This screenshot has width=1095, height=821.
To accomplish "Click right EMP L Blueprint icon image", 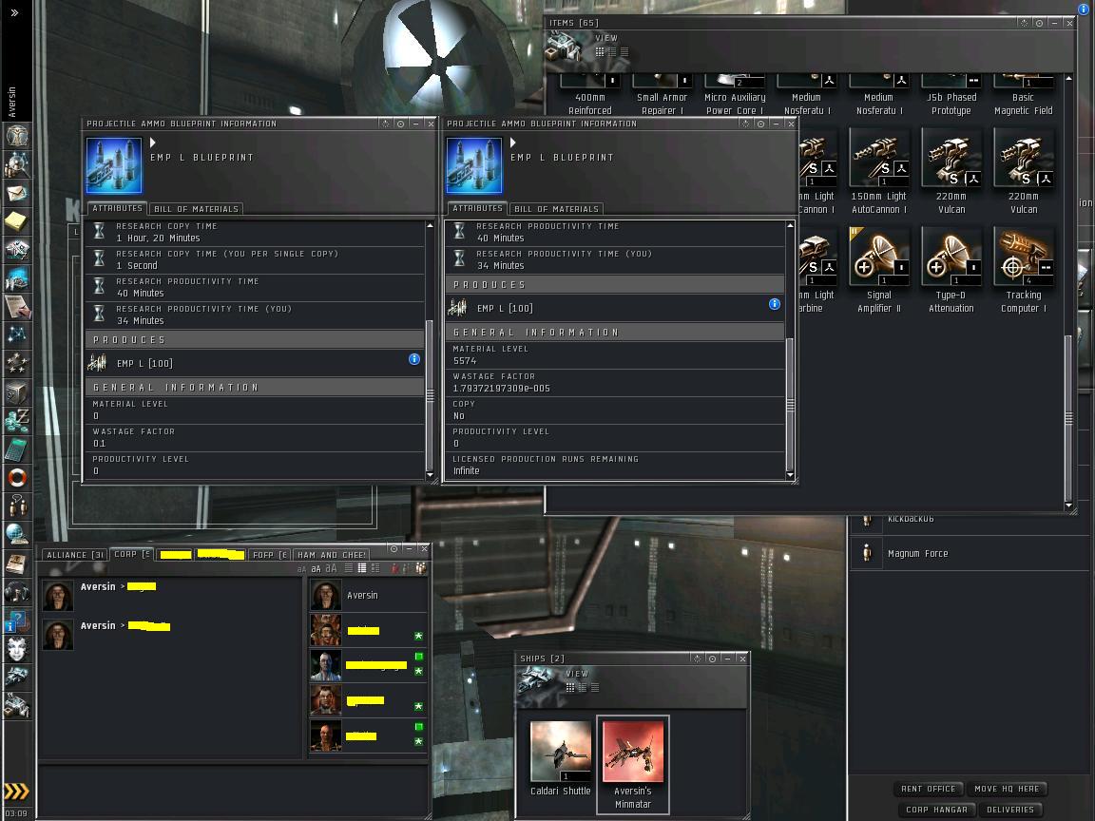I will (474, 164).
